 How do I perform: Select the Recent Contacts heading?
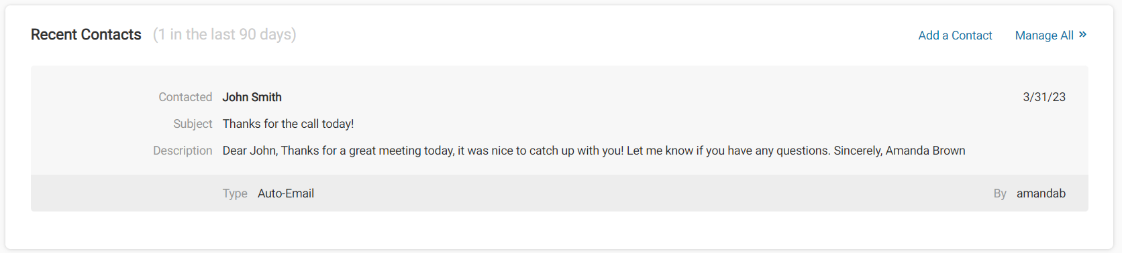86,35
